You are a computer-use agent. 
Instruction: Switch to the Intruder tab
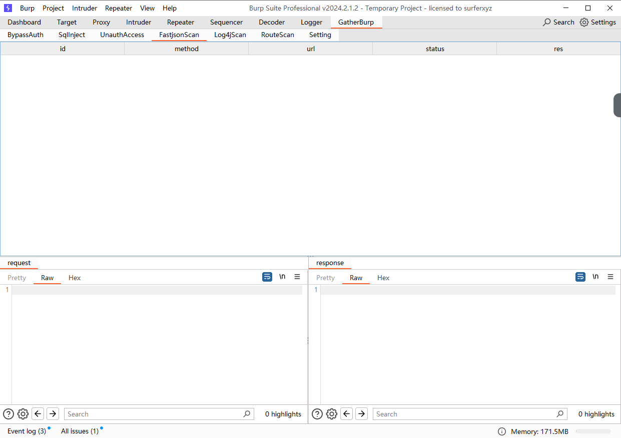pyautogui.click(x=139, y=22)
